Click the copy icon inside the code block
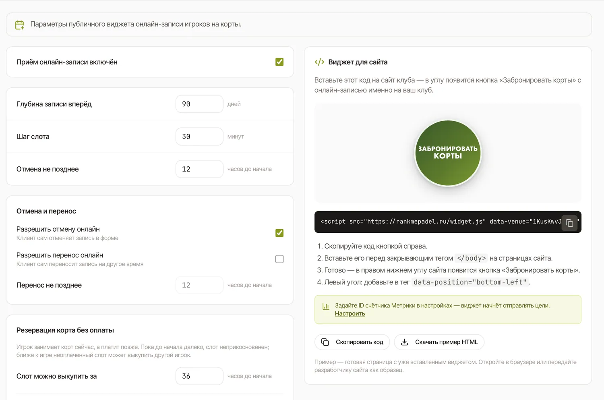Screen dimensions: 604x400 [x=569, y=223]
